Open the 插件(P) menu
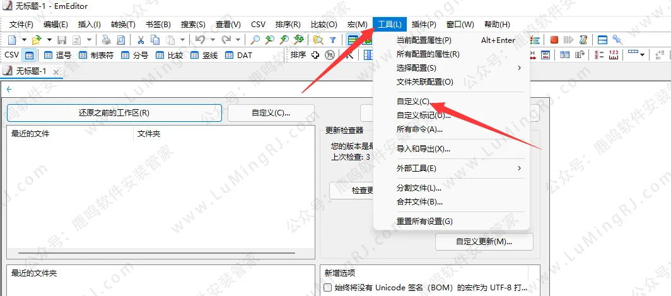The width and height of the screenshot is (671, 296). pos(424,25)
